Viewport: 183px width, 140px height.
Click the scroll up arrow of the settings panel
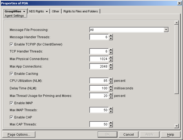click(177, 23)
